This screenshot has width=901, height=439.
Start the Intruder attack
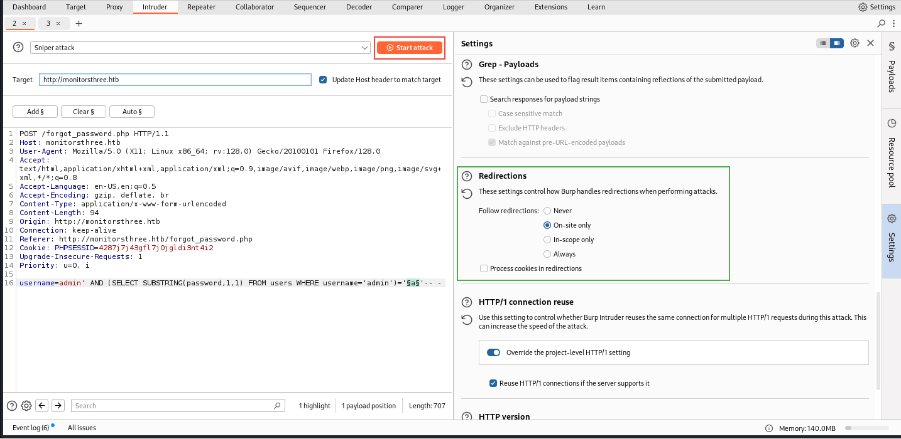pyautogui.click(x=410, y=48)
